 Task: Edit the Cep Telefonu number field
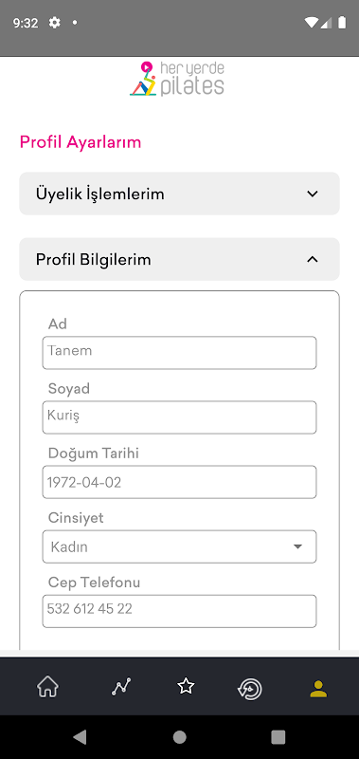(179, 611)
